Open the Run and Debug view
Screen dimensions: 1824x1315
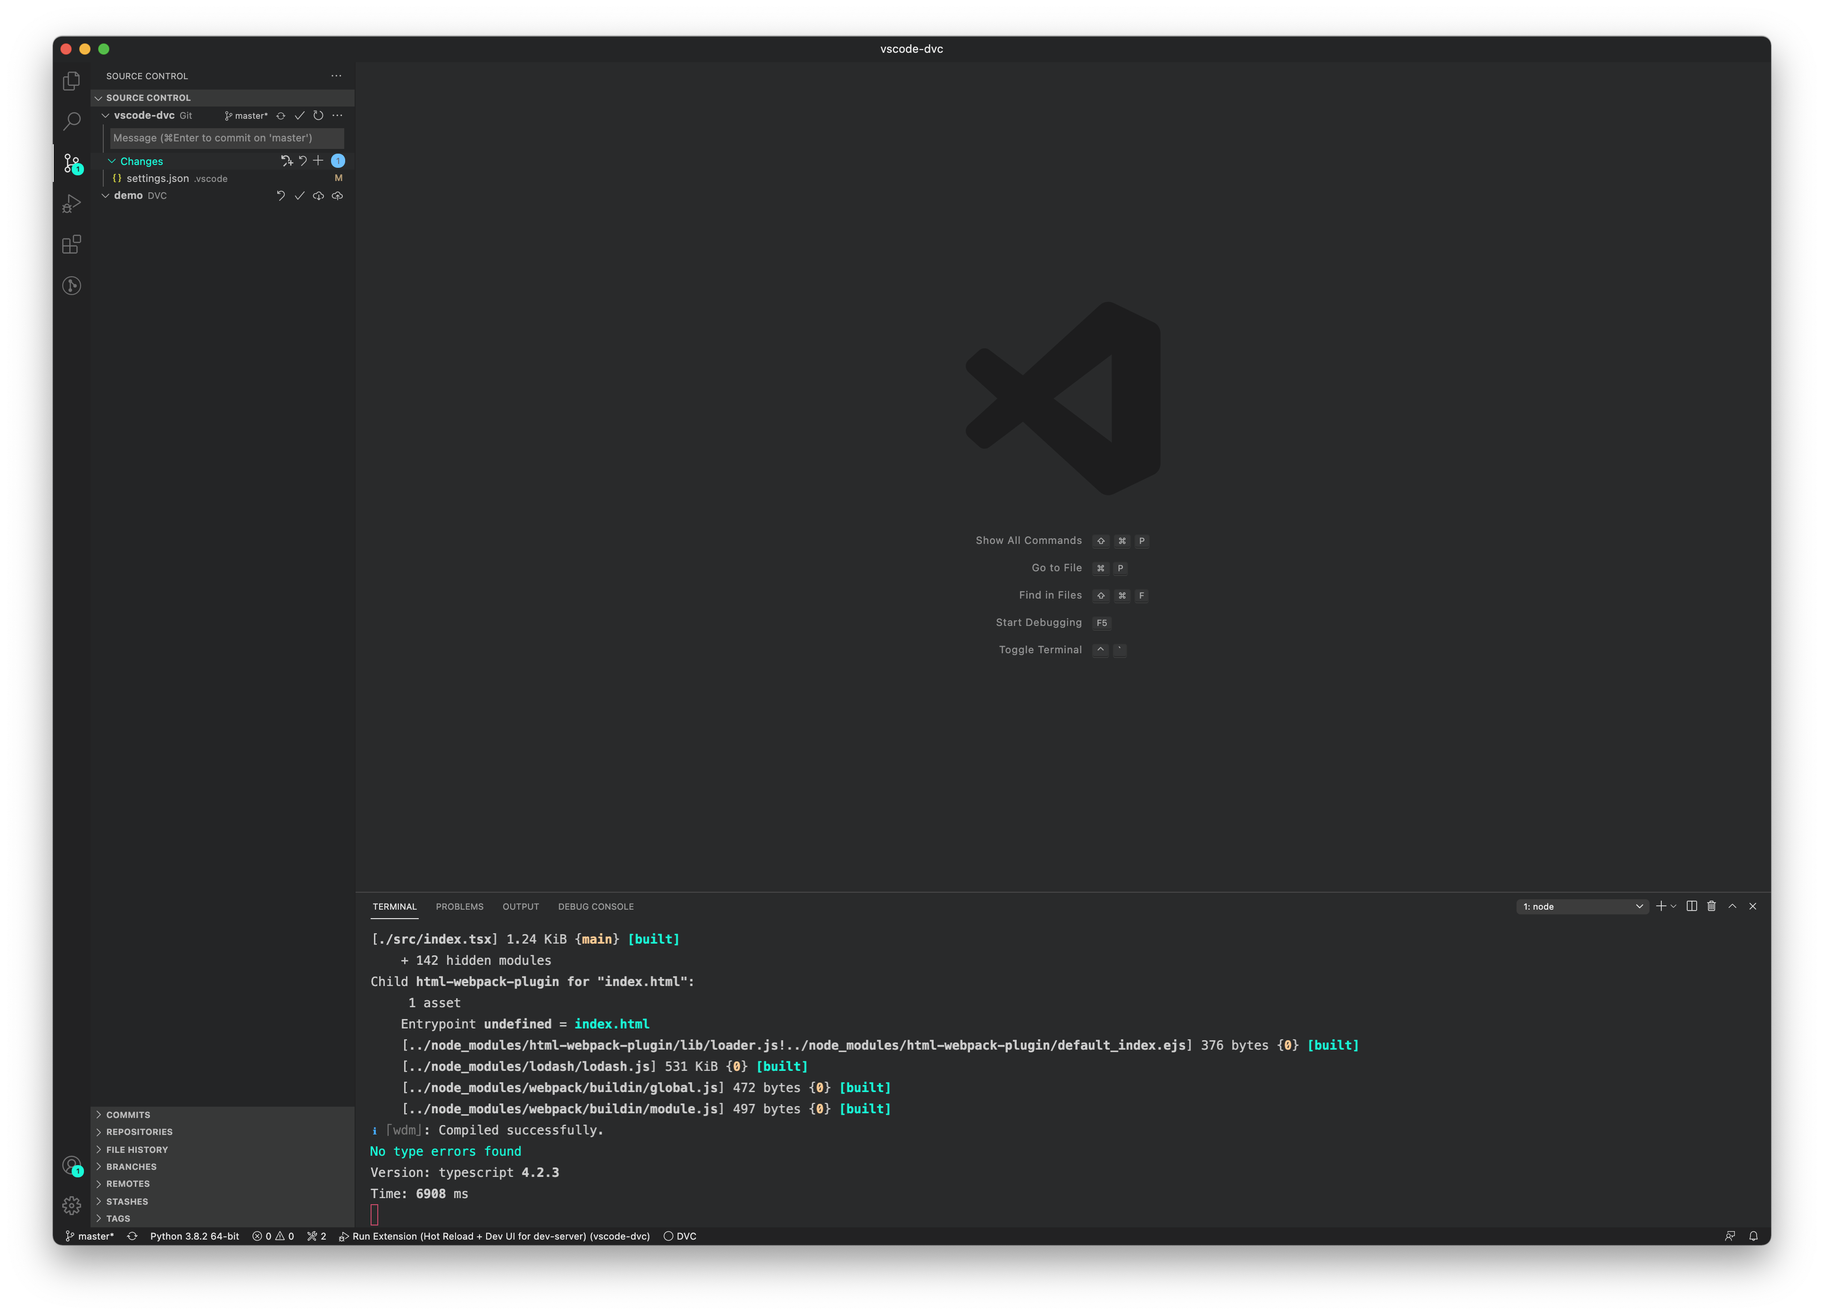tap(72, 203)
